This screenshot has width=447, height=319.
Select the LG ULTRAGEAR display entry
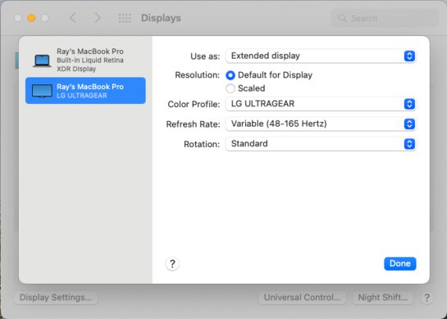[85, 91]
